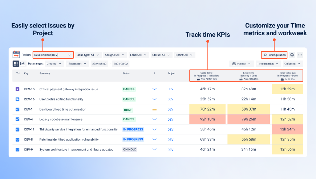
Task: Open the Configuration settings button
Action: pos(274,55)
